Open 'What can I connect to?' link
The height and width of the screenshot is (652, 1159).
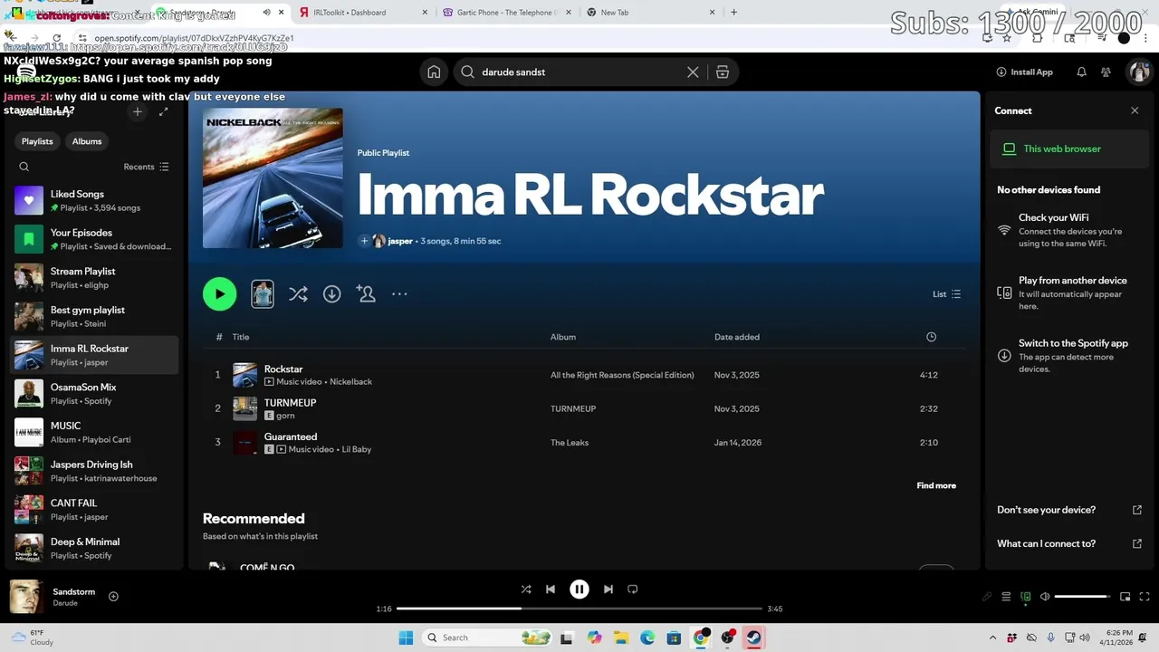(x=1069, y=543)
